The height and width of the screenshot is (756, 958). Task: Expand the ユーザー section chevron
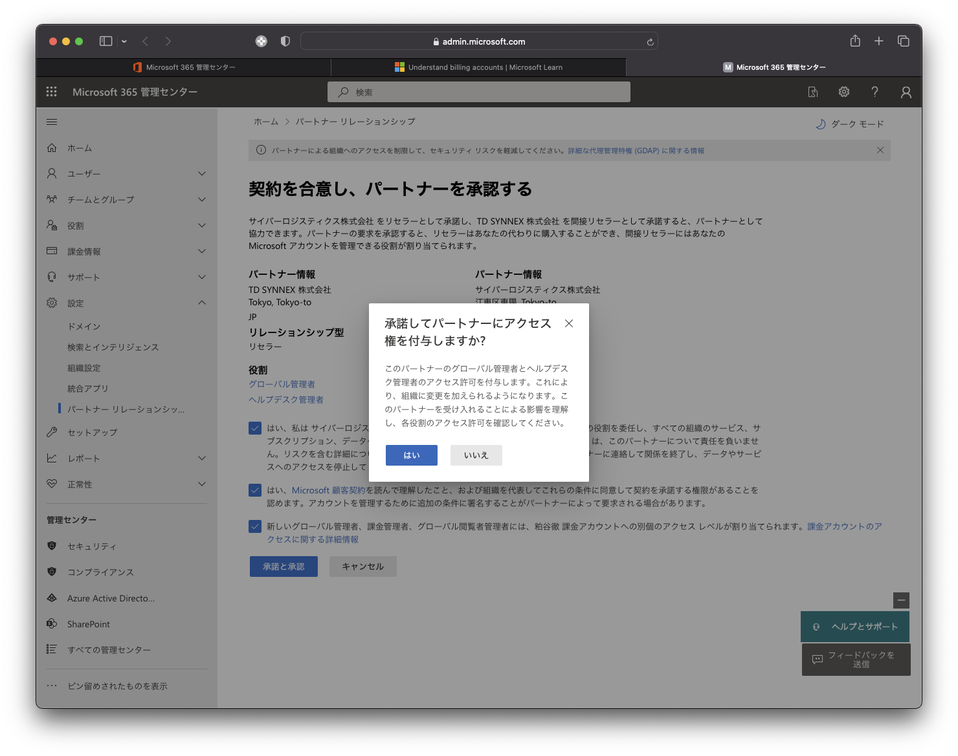202,173
